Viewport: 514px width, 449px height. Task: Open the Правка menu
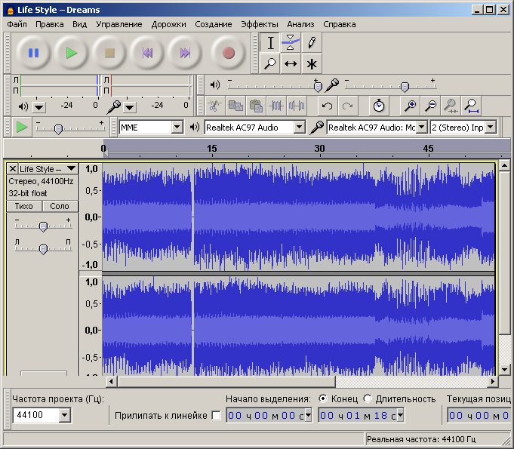tap(50, 24)
